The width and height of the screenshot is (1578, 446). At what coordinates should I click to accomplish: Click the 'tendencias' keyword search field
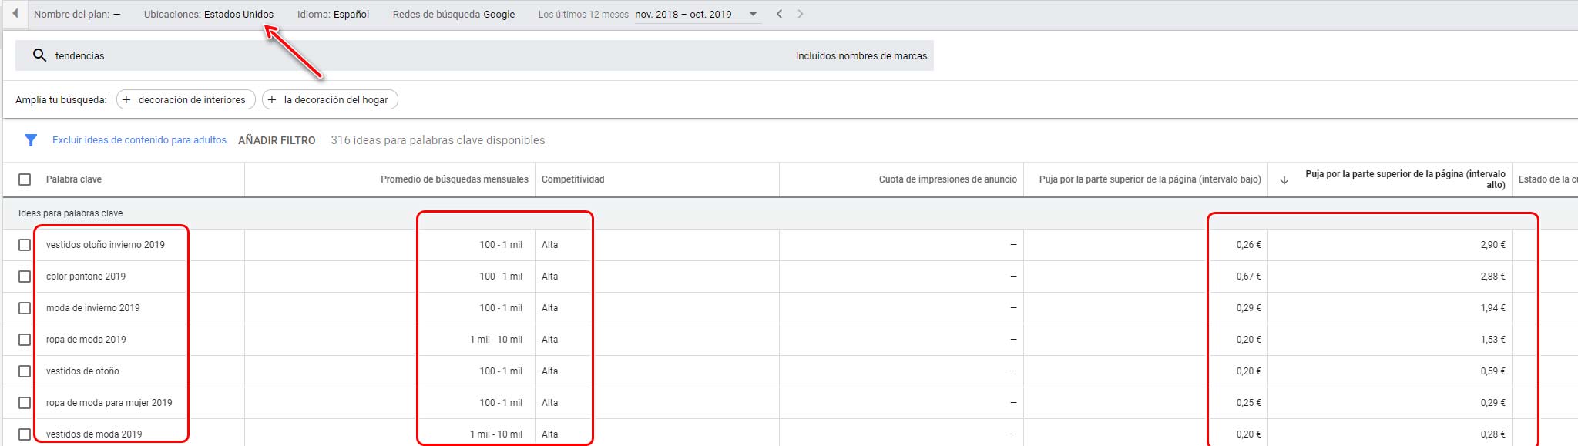coord(385,55)
